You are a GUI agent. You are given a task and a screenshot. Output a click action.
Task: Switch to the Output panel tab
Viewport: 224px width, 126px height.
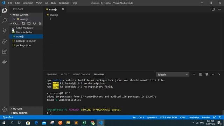pyautogui.click(x=65, y=75)
